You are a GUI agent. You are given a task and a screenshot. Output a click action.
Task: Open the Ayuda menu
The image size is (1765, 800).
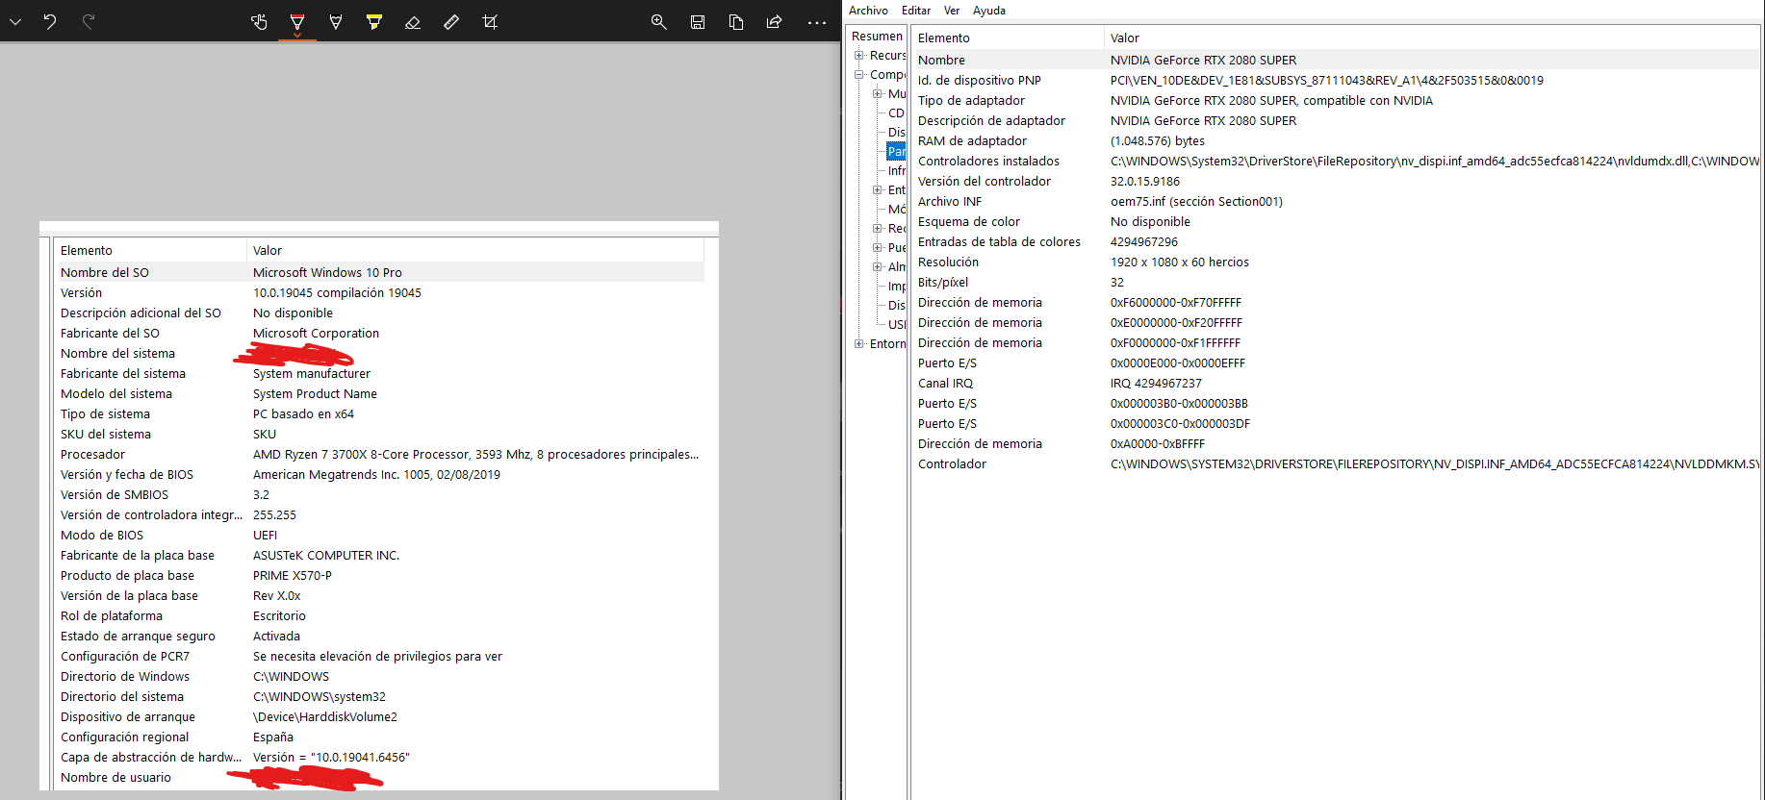[988, 11]
